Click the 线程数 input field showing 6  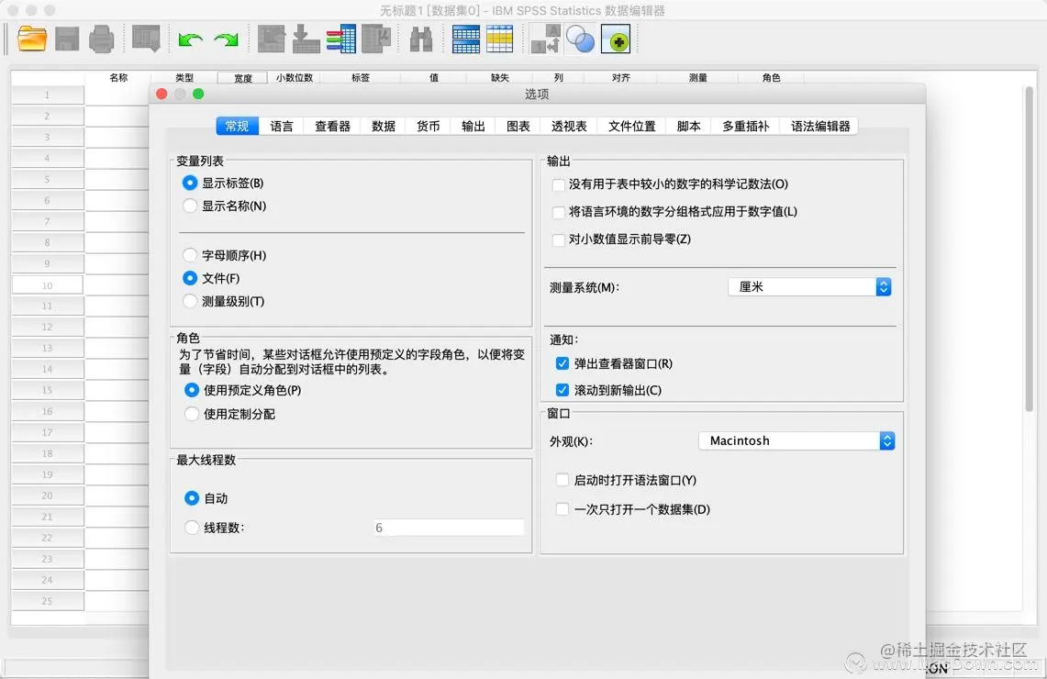[x=448, y=528]
